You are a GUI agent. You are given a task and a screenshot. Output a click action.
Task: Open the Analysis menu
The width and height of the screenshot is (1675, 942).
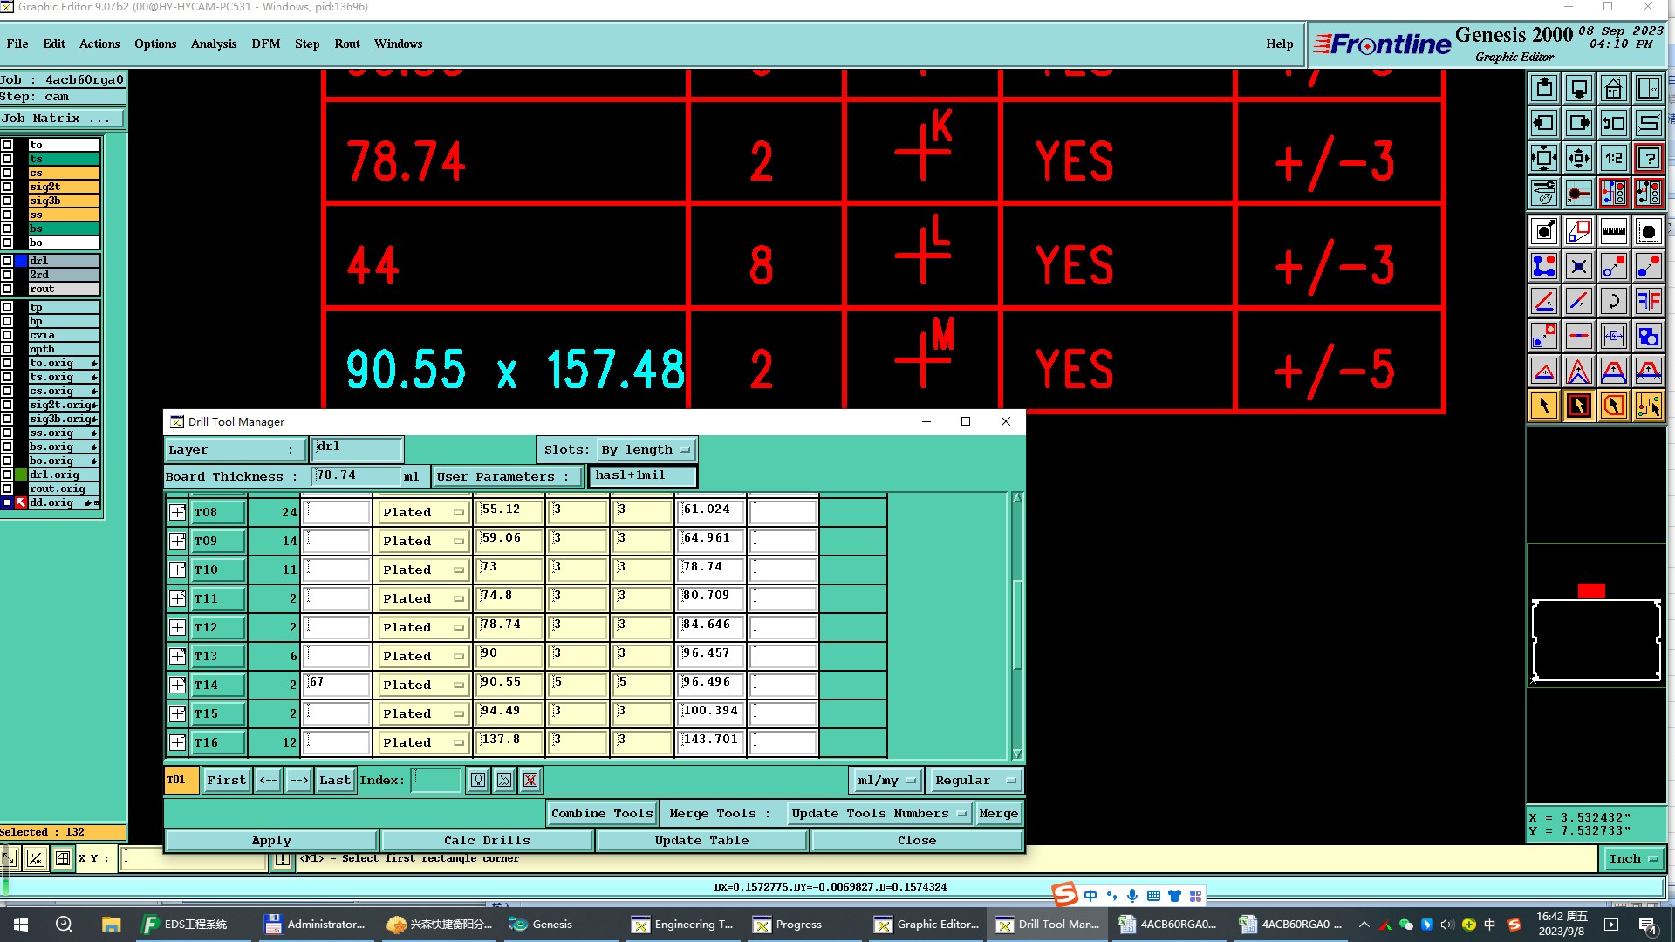(213, 44)
